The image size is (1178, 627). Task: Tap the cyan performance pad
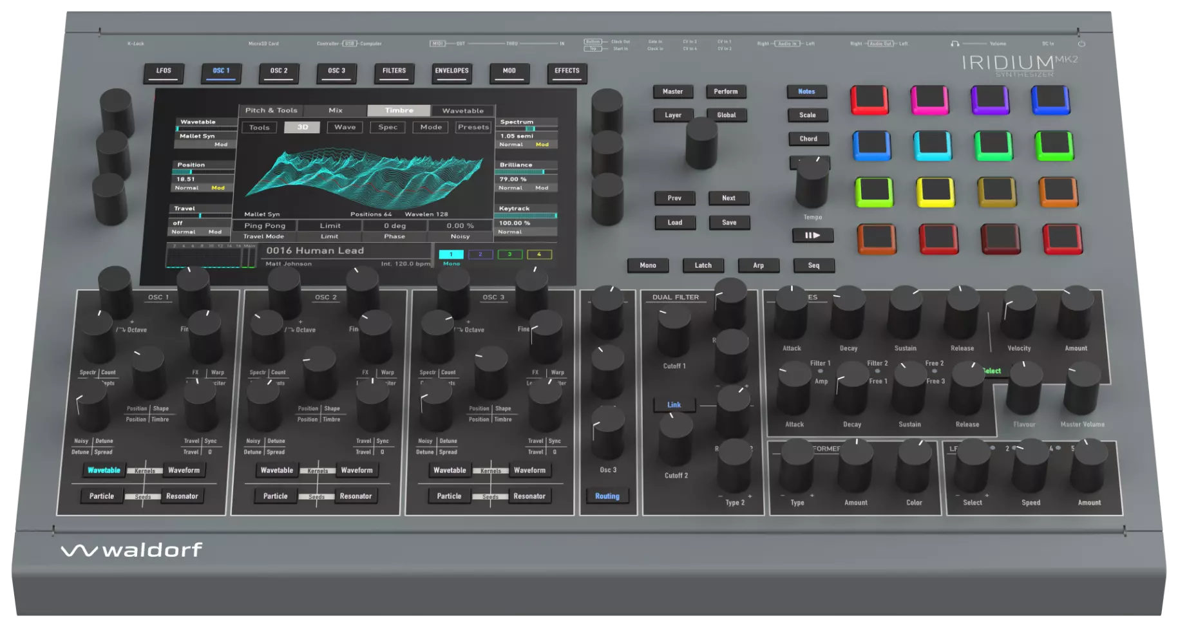(933, 145)
